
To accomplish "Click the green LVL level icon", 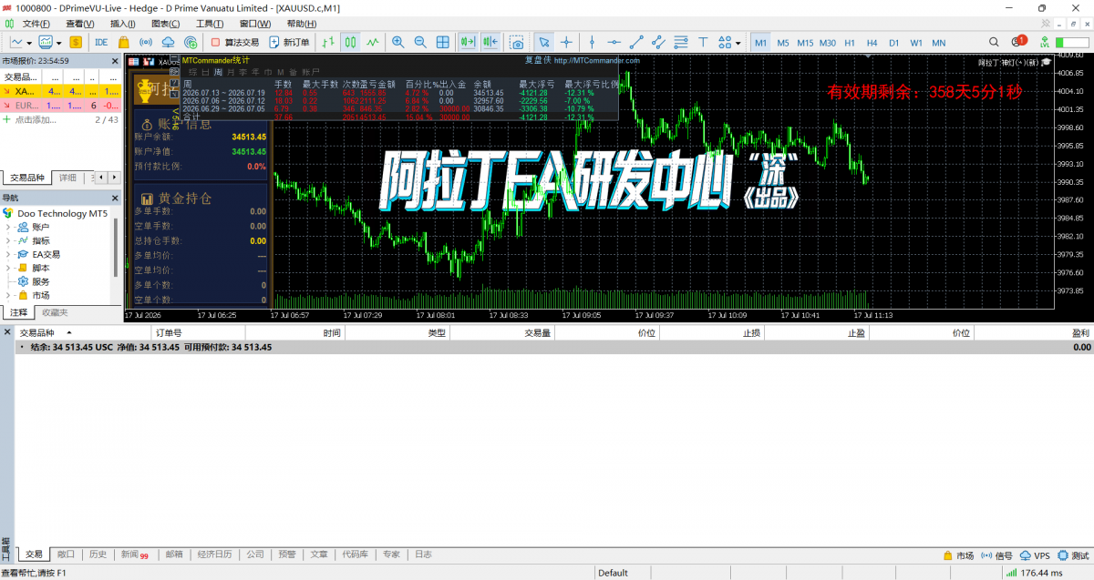I will tap(1043, 42).
